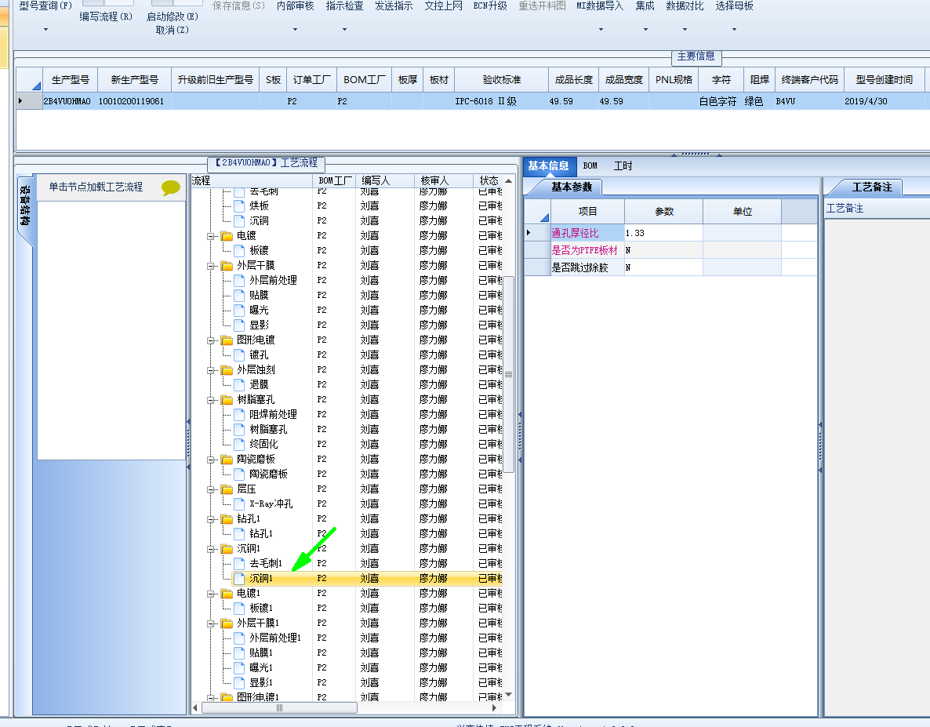The height and width of the screenshot is (727, 930).
Task: Click the yellow speech bubble icon
Action: pyautogui.click(x=170, y=188)
